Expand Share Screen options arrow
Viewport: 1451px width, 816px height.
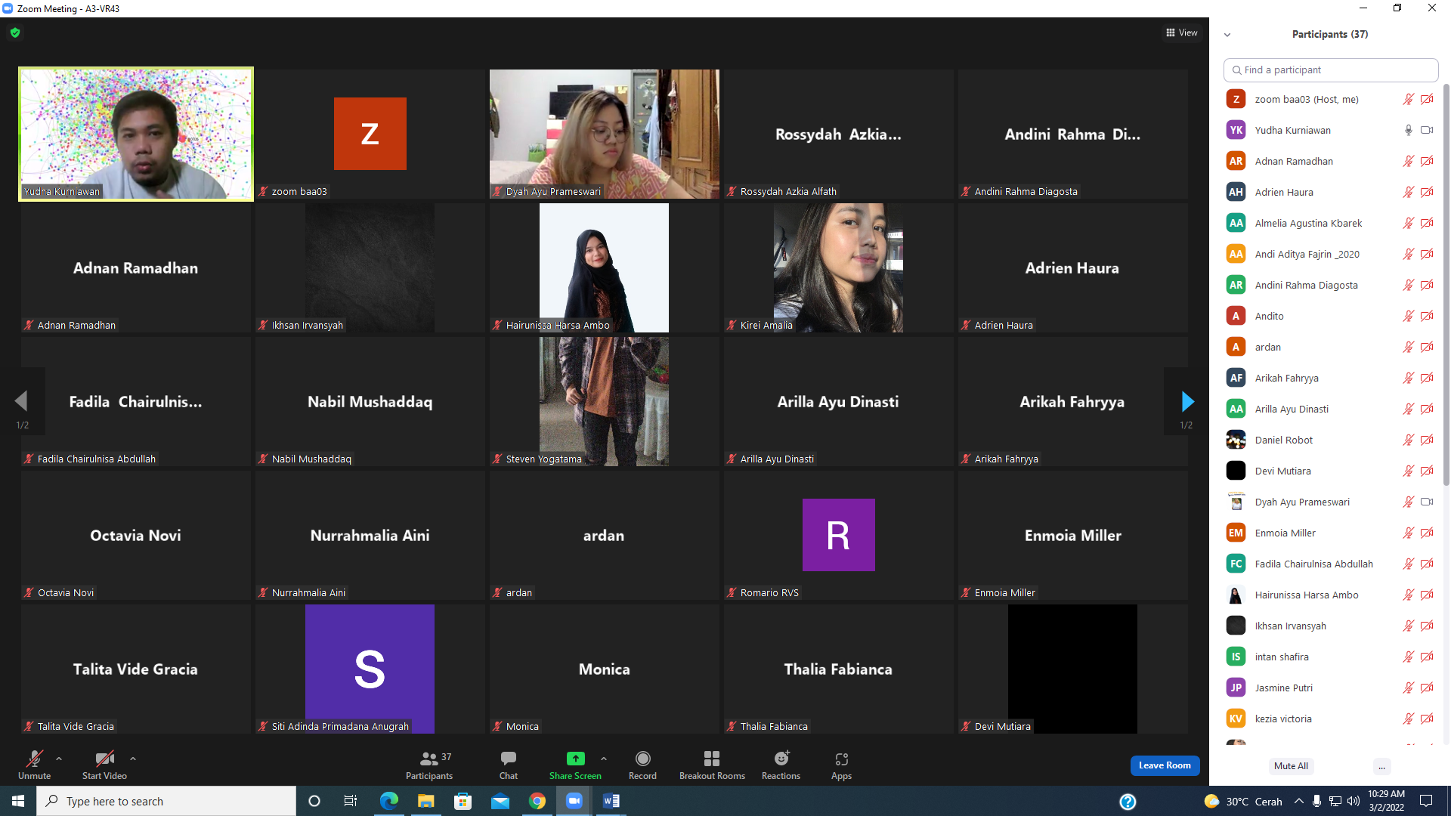click(604, 758)
